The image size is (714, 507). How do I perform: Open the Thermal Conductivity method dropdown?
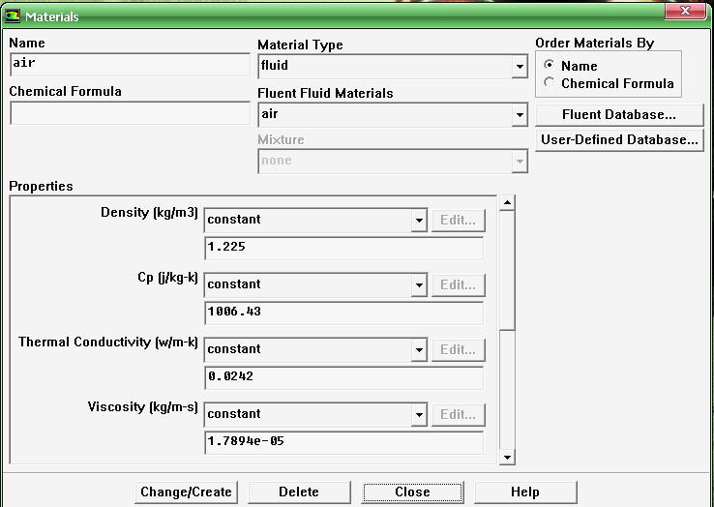(x=418, y=350)
